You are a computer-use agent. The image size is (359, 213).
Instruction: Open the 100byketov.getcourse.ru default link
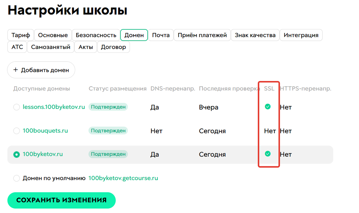pos(123,178)
